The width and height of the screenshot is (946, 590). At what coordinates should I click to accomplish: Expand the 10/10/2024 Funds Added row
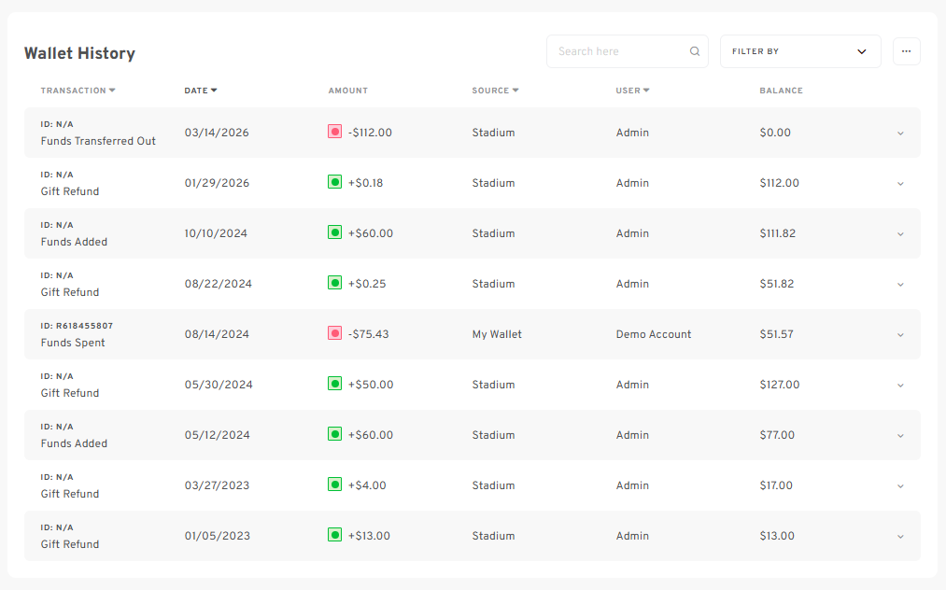pyautogui.click(x=900, y=234)
